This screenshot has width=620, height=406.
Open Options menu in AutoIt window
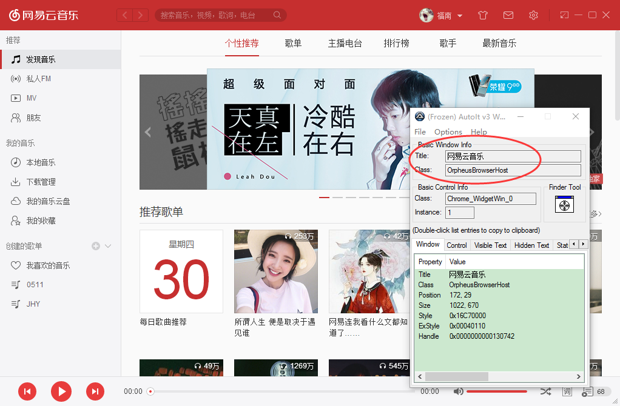[448, 132]
